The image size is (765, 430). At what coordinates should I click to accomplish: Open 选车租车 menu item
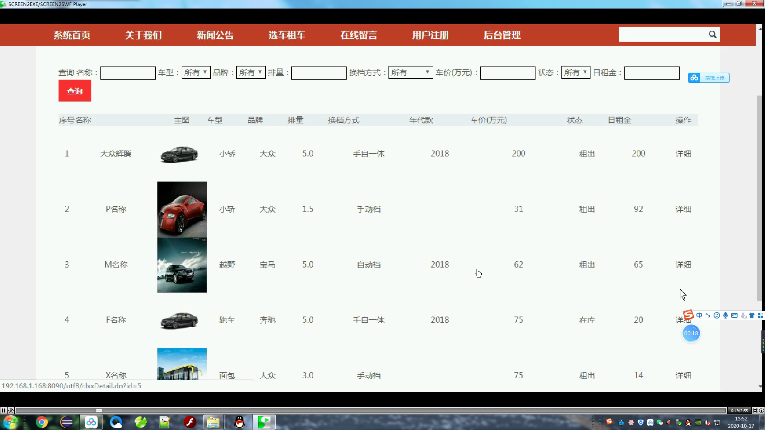287,35
